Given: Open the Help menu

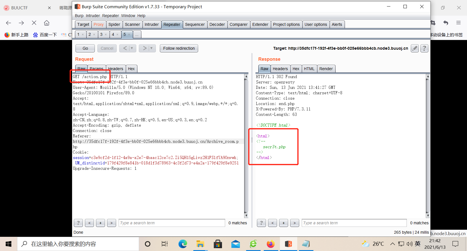Looking at the screenshot, I should (141, 16).
